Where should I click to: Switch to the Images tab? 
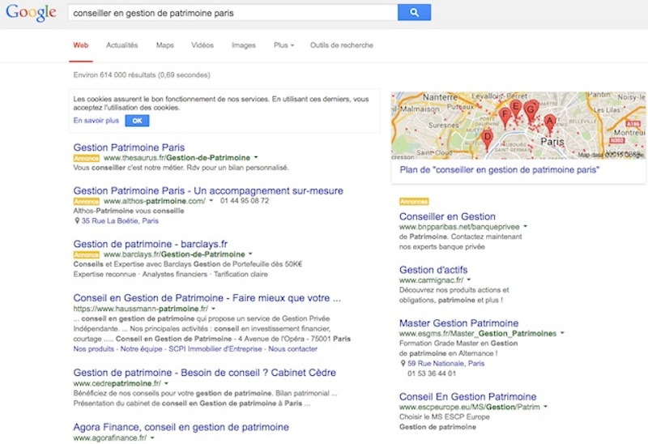(244, 45)
